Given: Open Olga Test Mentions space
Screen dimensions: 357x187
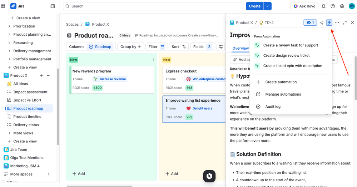Looking at the screenshot, I should click(27, 158).
